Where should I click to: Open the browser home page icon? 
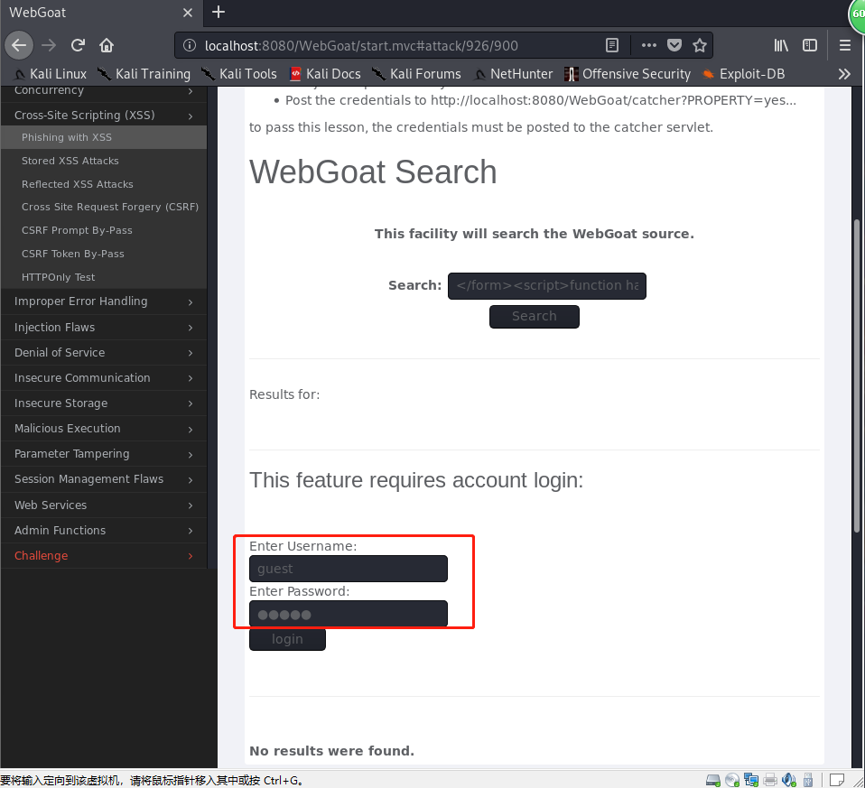click(106, 45)
